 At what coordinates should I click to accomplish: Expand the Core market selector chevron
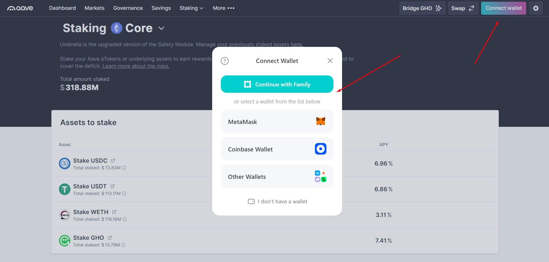161,28
